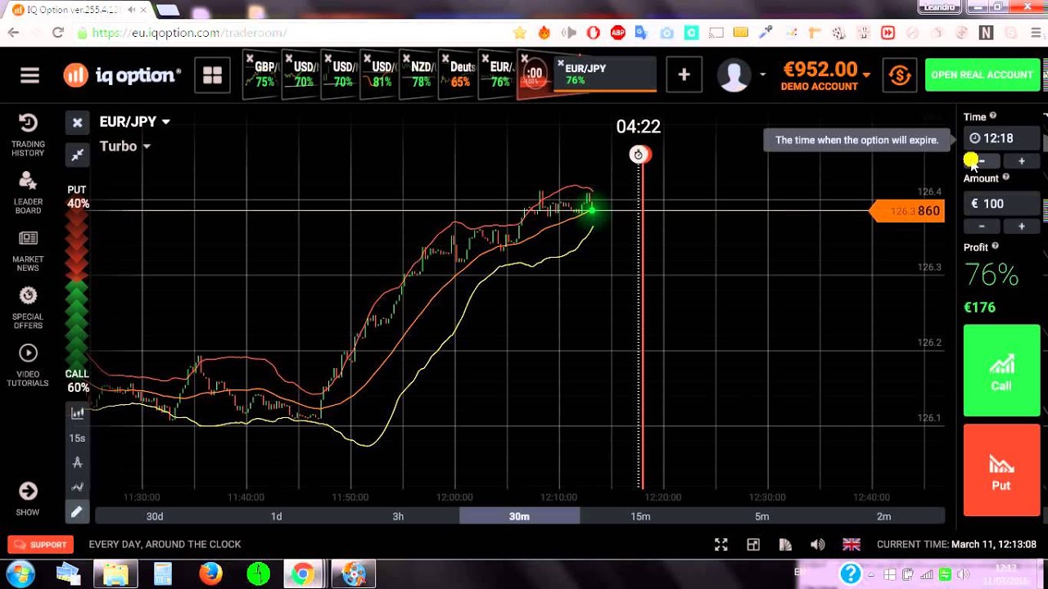This screenshot has height=589, width=1048.
Task: Change the 15s candle interval
Action: (x=77, y=438)
